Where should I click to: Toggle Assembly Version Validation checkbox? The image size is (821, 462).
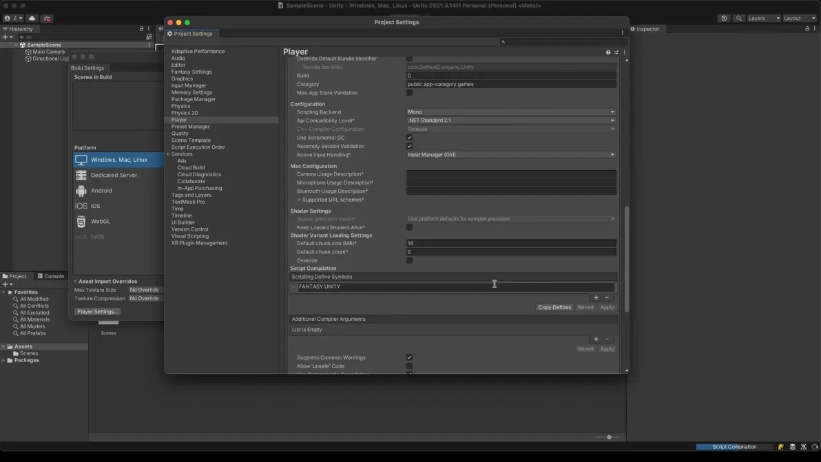(409, 146)
